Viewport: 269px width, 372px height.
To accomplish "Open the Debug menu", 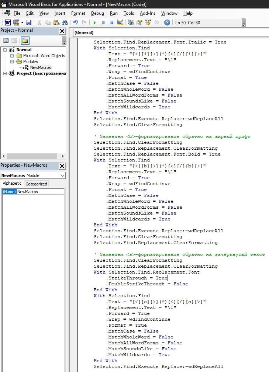I will coord(97,13).
